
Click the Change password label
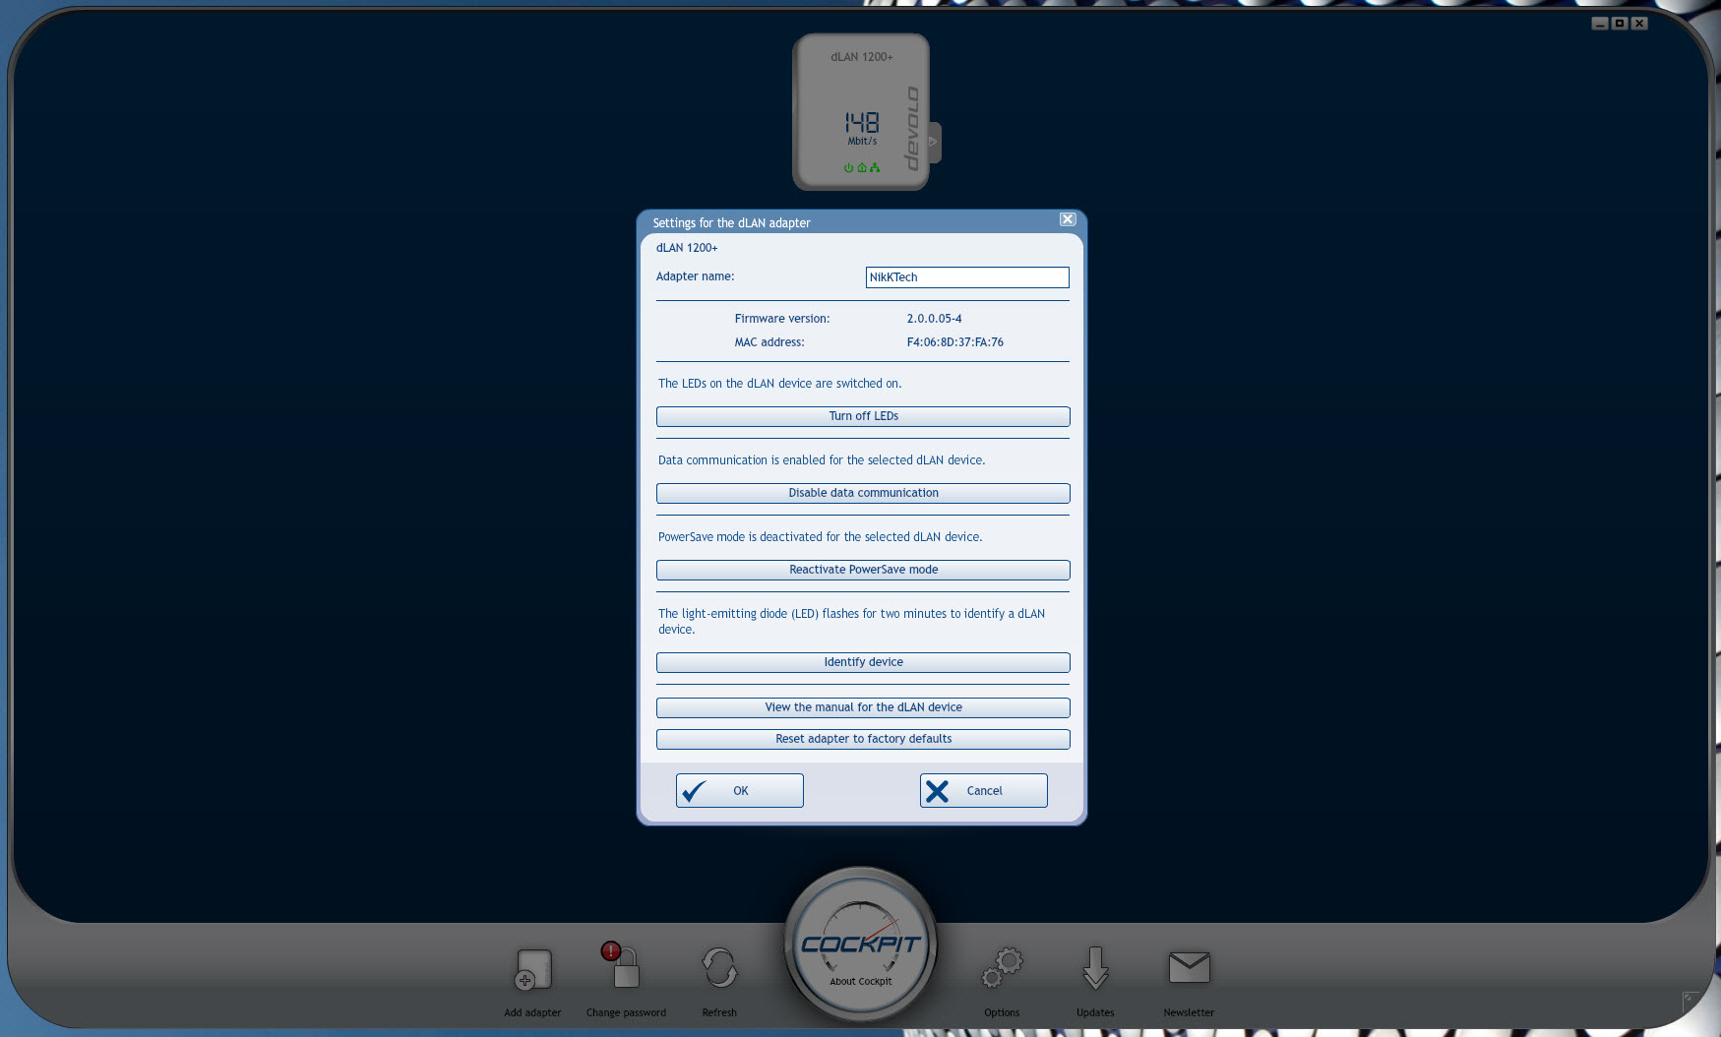(626, 1012)
